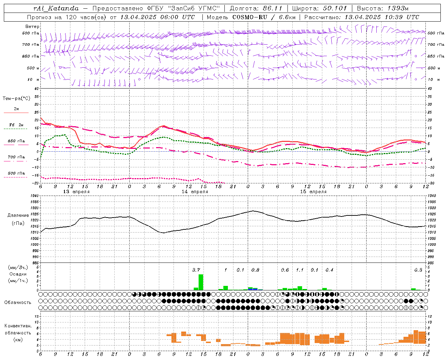Select the 700 гПа temperature legend entry
This screenshot has width=446, height=357.
(16, 158)
